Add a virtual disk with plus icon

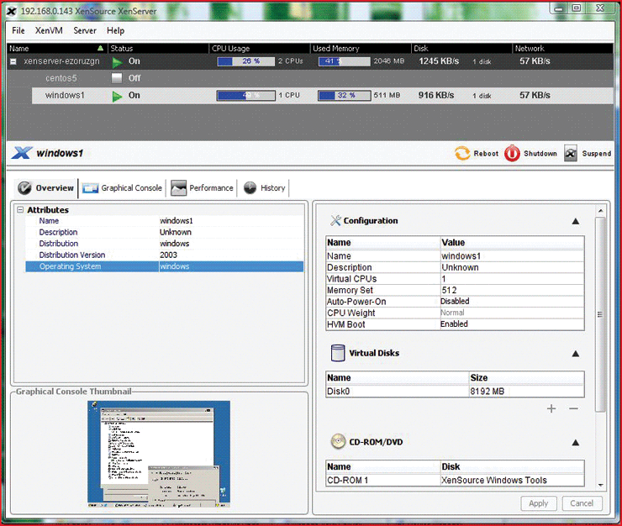click(x=551, y=408)
